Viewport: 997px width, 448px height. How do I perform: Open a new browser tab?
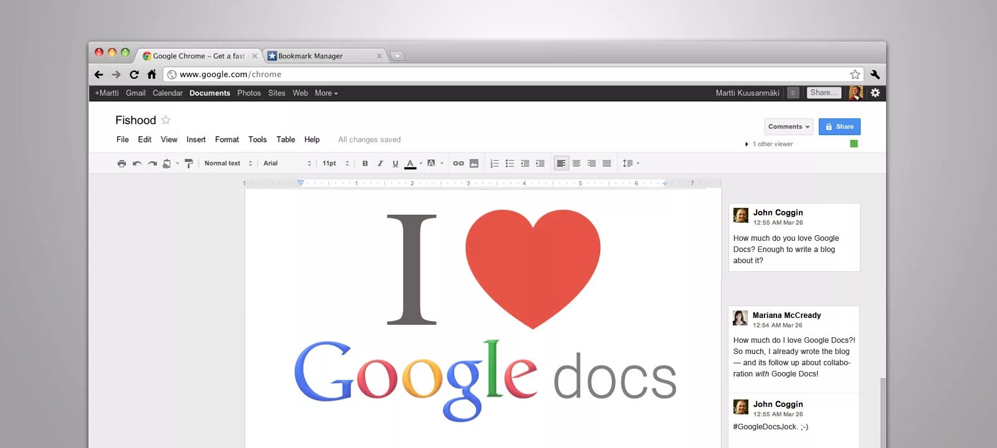398,56
